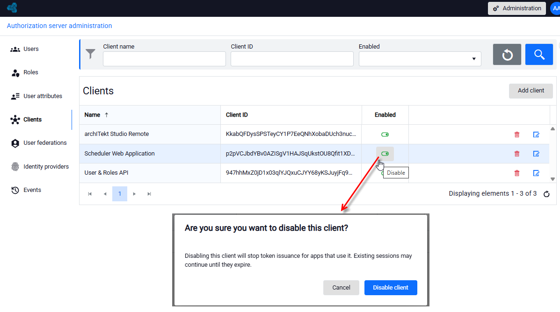Go to next page of clients
The image size is (560, 312).
[x=134, y=194]
